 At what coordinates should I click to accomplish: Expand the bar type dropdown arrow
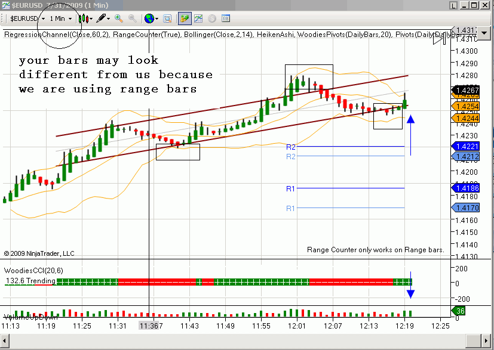90,18
